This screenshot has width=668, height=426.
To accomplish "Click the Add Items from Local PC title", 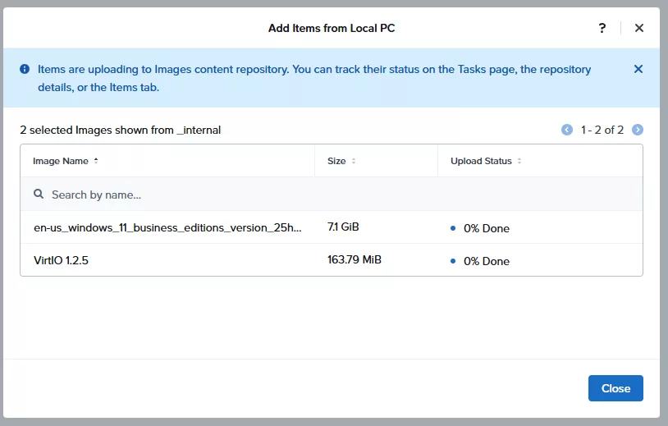I will click(332, 28).
